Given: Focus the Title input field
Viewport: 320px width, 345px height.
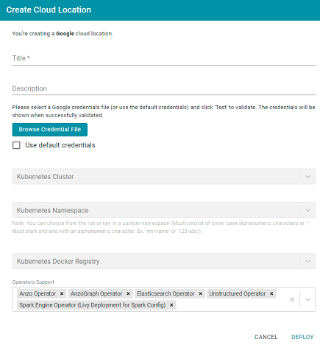Looking at the screenshot, I should point(164,58).
